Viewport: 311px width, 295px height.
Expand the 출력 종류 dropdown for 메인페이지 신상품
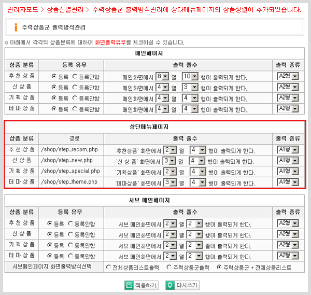pos(288,87)
